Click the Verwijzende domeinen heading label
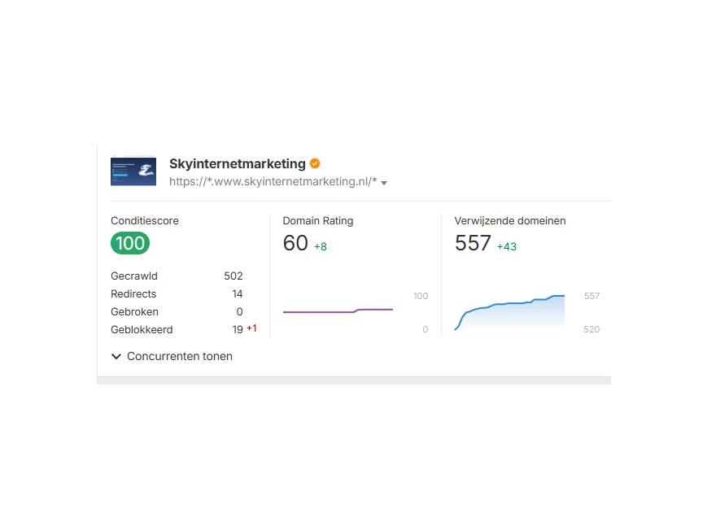The width and height of the screenshot is (707, 530). (x=510, y=221)
